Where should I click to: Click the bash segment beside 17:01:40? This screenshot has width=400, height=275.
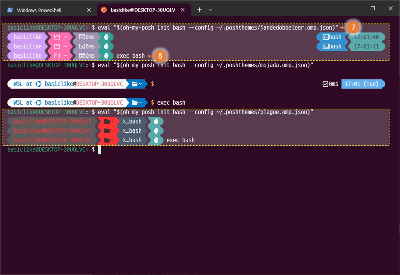[332, 37]
